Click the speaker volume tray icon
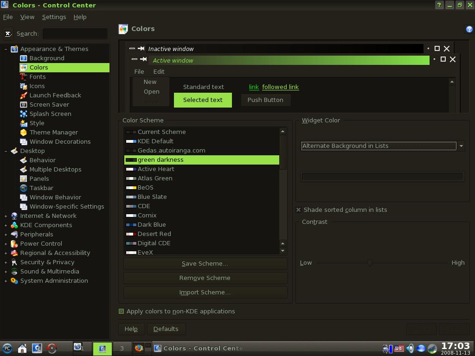This screenshot has height=356, width=475. coord(410,349)
